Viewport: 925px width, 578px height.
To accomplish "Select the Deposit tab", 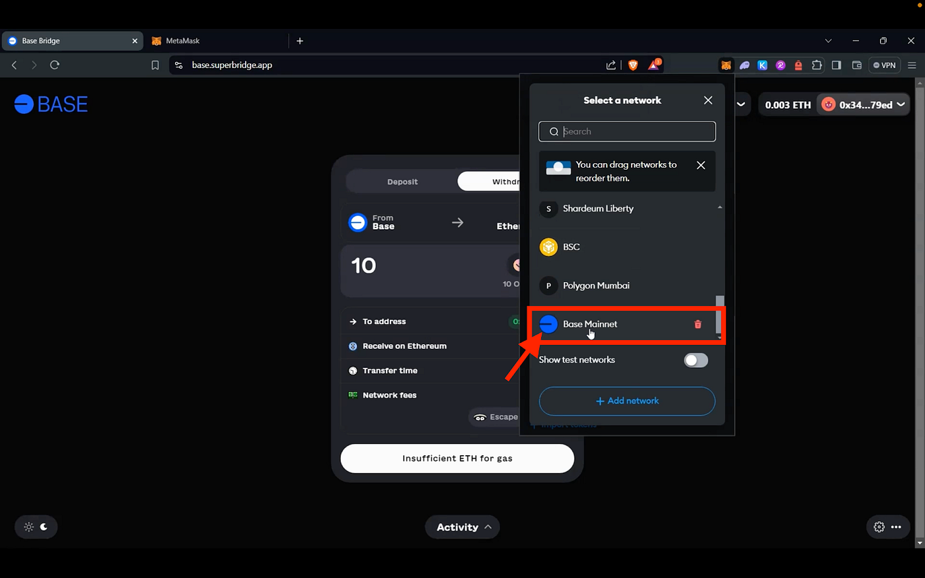I will [402, 181].
